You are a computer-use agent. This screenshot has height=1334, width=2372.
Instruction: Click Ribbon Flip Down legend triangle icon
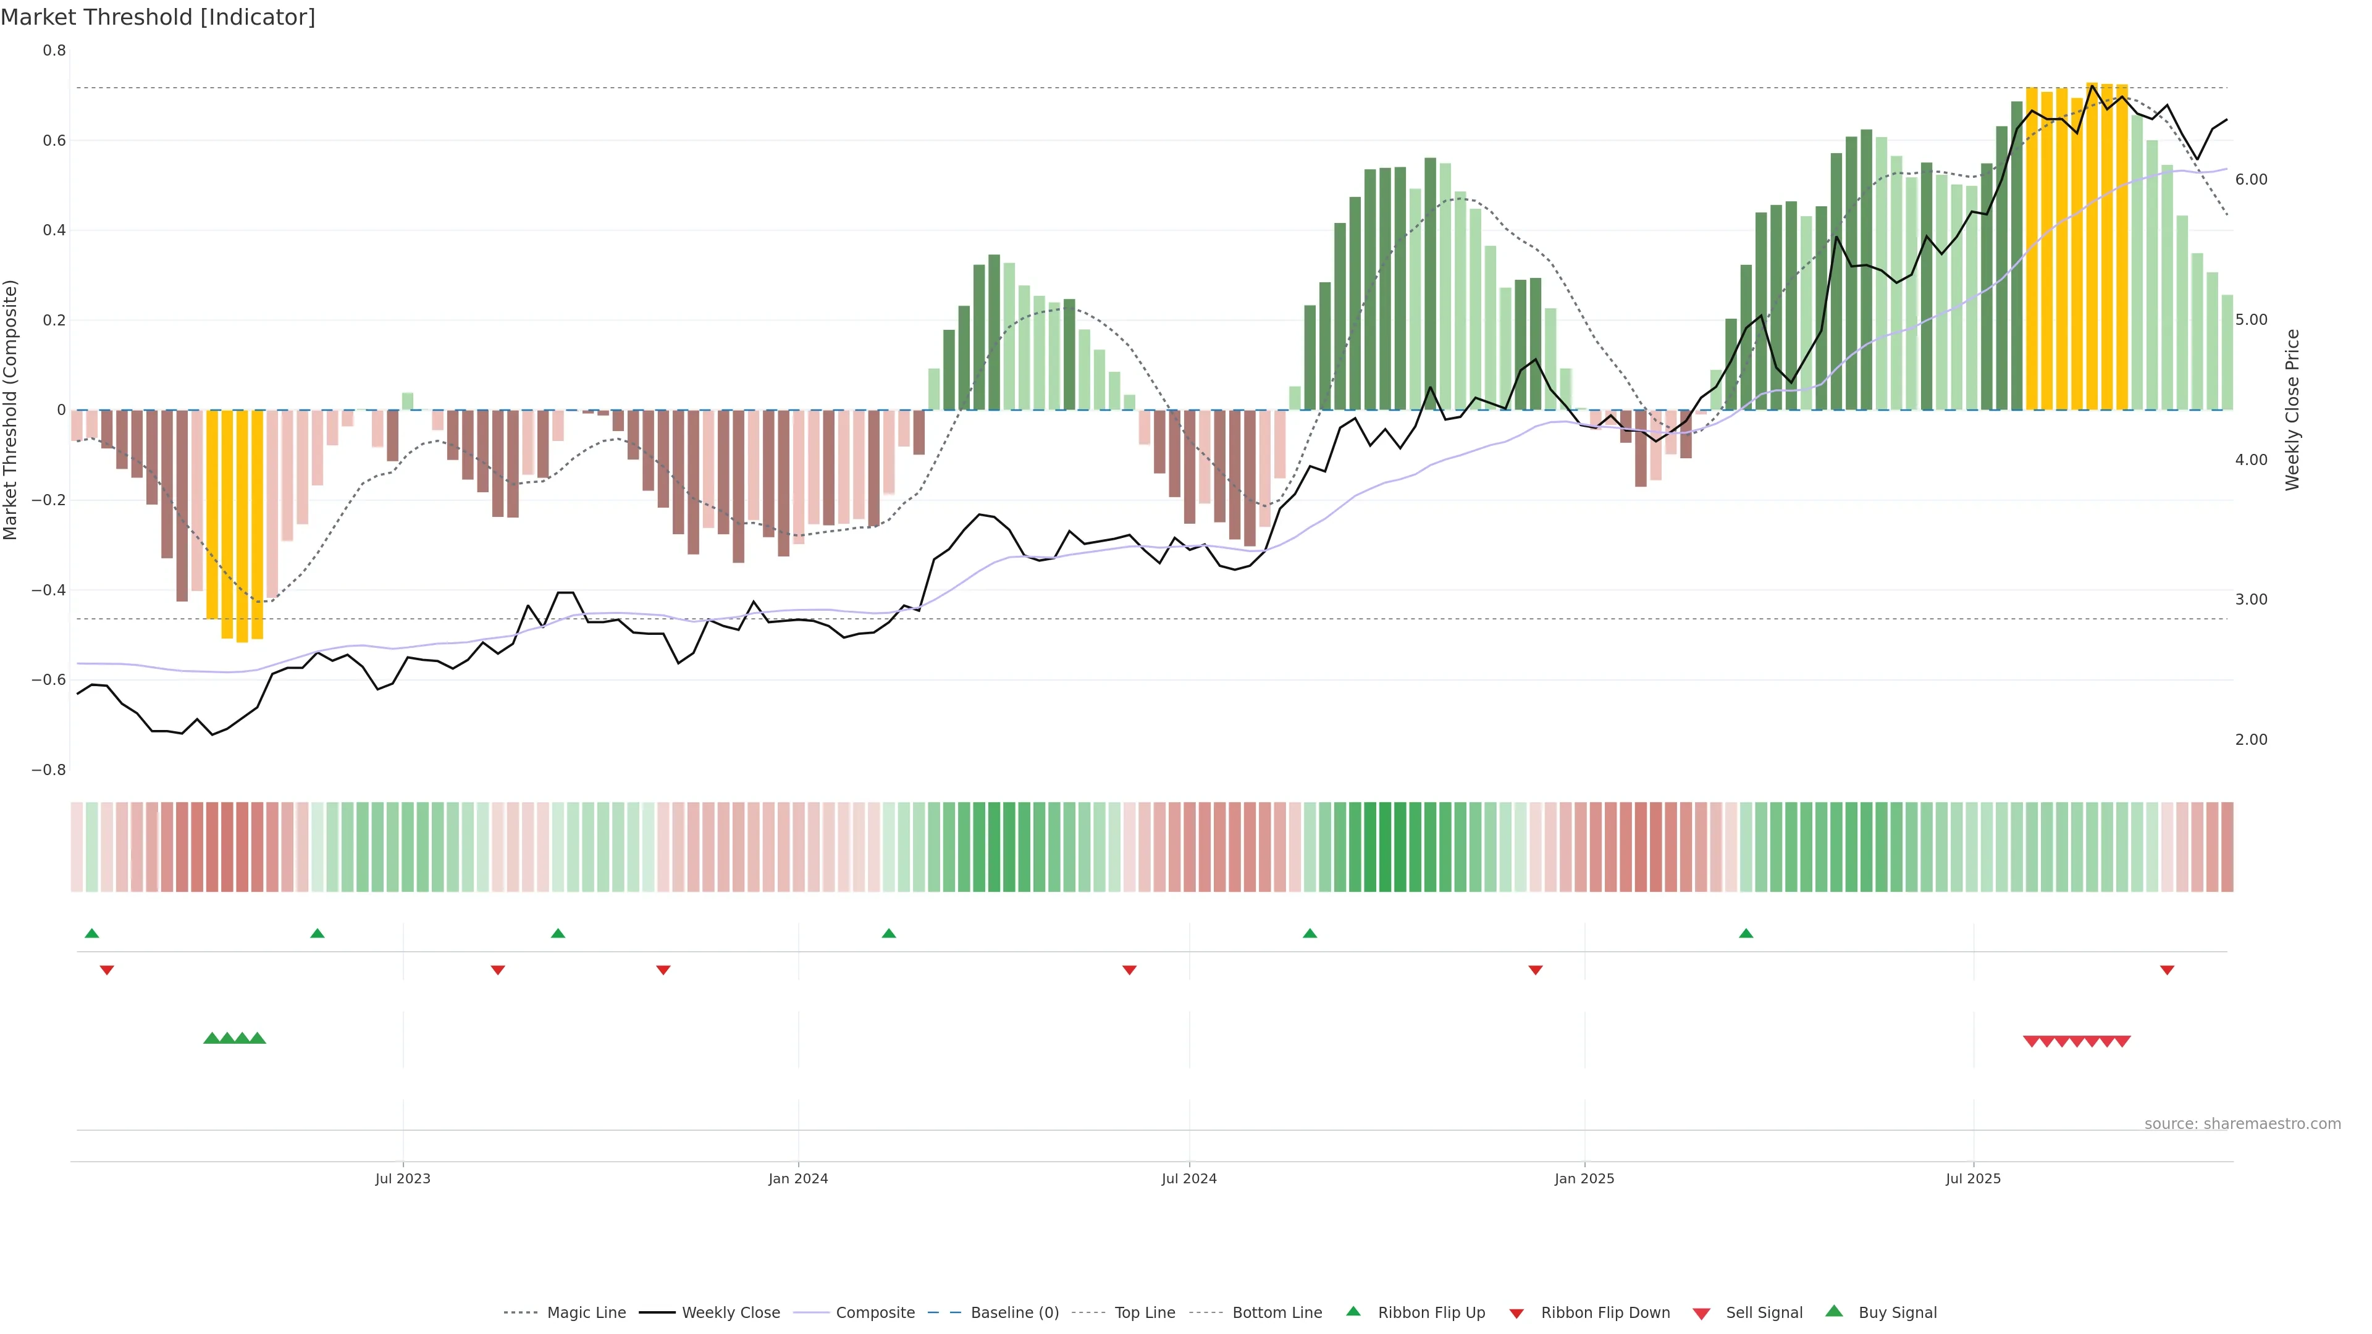click(1516, 1314)
